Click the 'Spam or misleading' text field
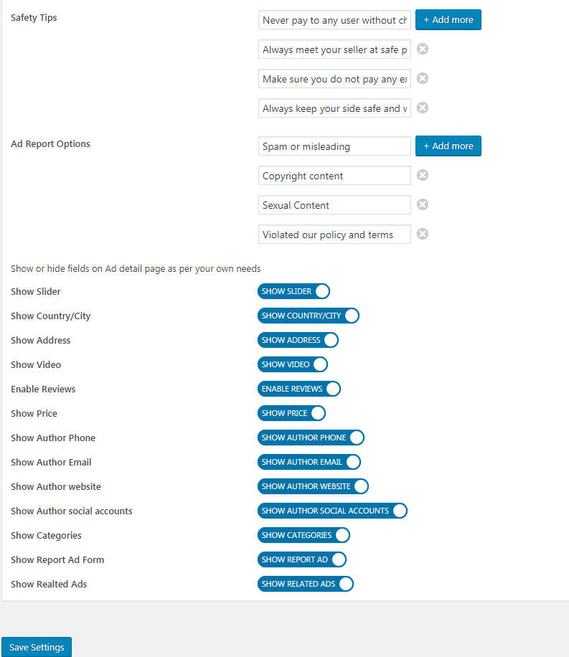 [334, 146]
